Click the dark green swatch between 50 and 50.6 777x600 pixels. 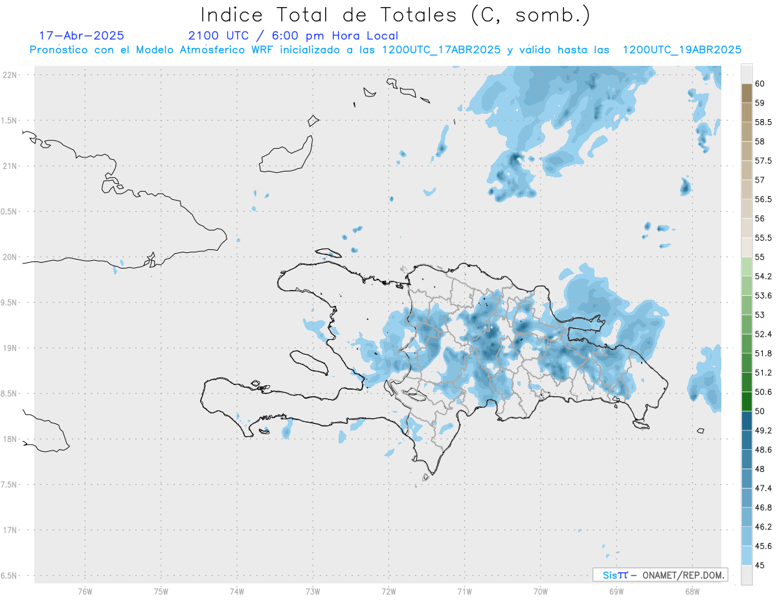(x=747, y=401)
